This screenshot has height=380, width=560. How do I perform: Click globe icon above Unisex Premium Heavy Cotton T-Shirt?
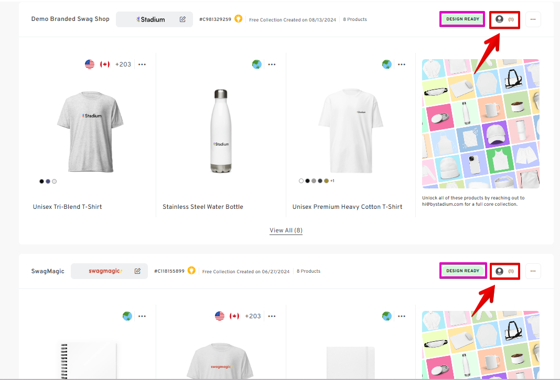386,64
